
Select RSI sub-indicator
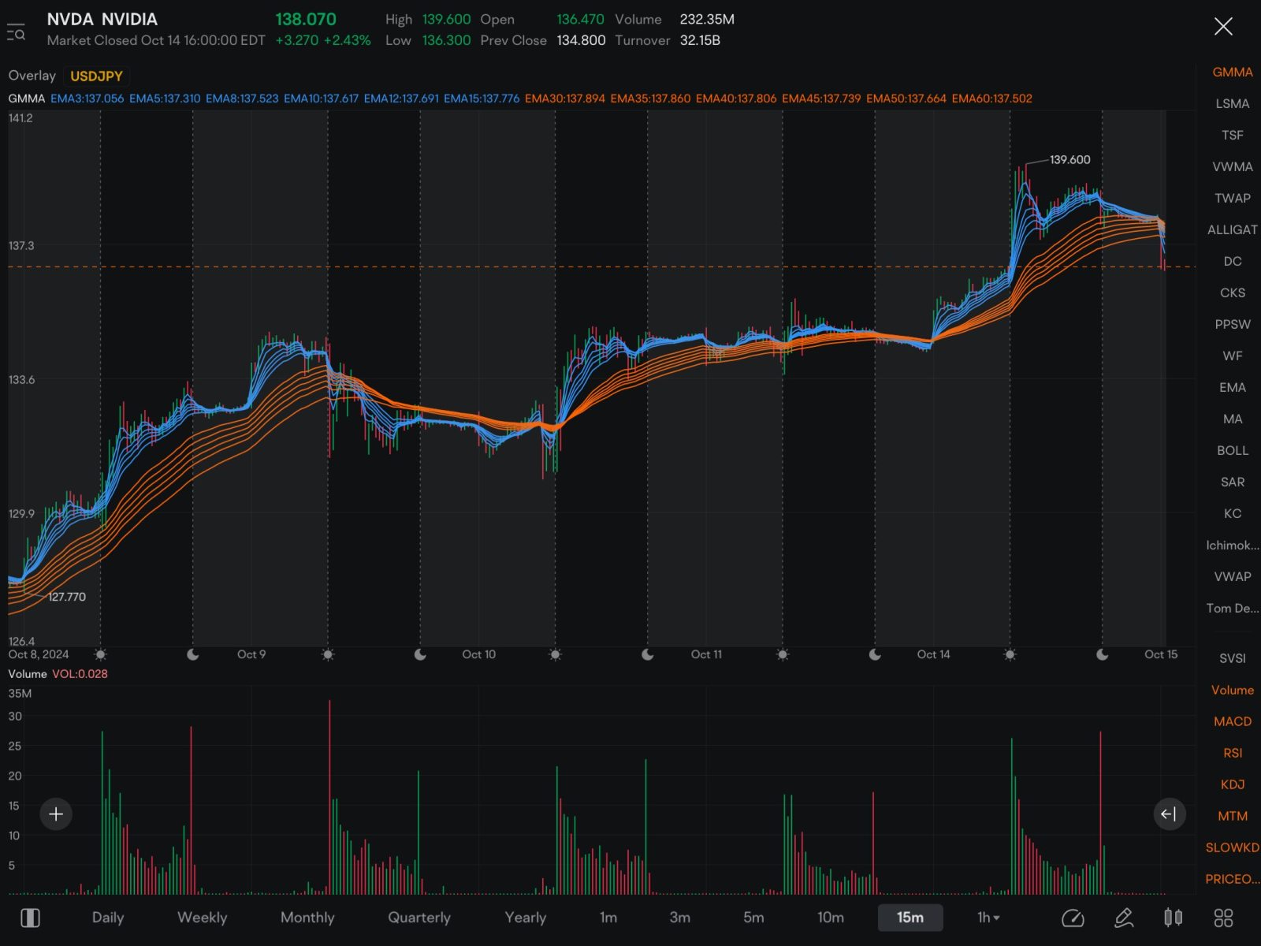(x=1232, y=754)
